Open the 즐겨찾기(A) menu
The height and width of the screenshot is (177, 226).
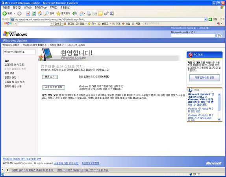(41, 7)
